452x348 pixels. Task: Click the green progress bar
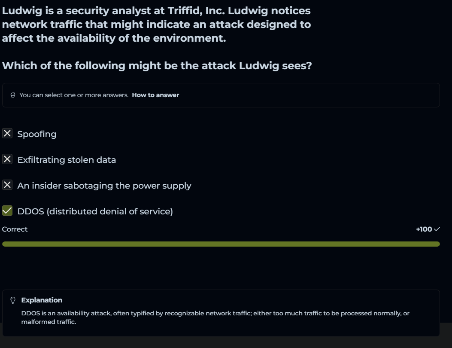click(221, 244)
